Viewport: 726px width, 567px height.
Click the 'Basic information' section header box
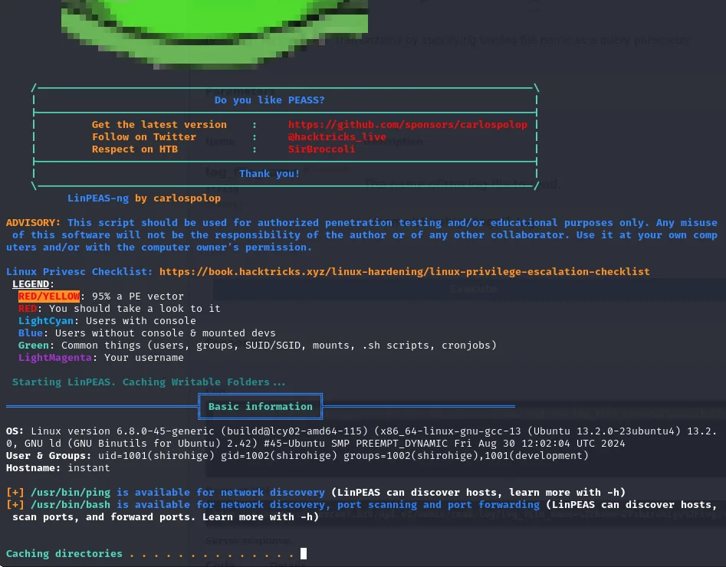(260, 406)
